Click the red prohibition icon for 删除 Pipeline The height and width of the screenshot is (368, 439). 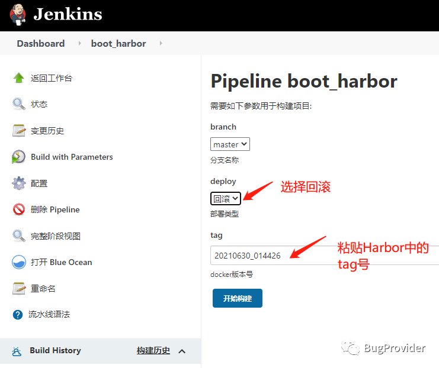point(19,210)
